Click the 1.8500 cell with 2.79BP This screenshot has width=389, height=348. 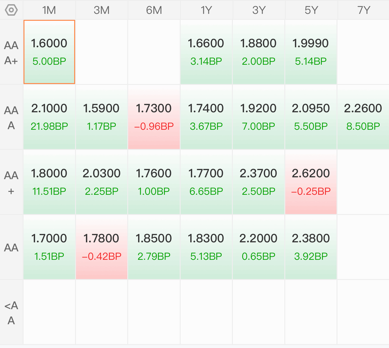click(x=154, y=247)
